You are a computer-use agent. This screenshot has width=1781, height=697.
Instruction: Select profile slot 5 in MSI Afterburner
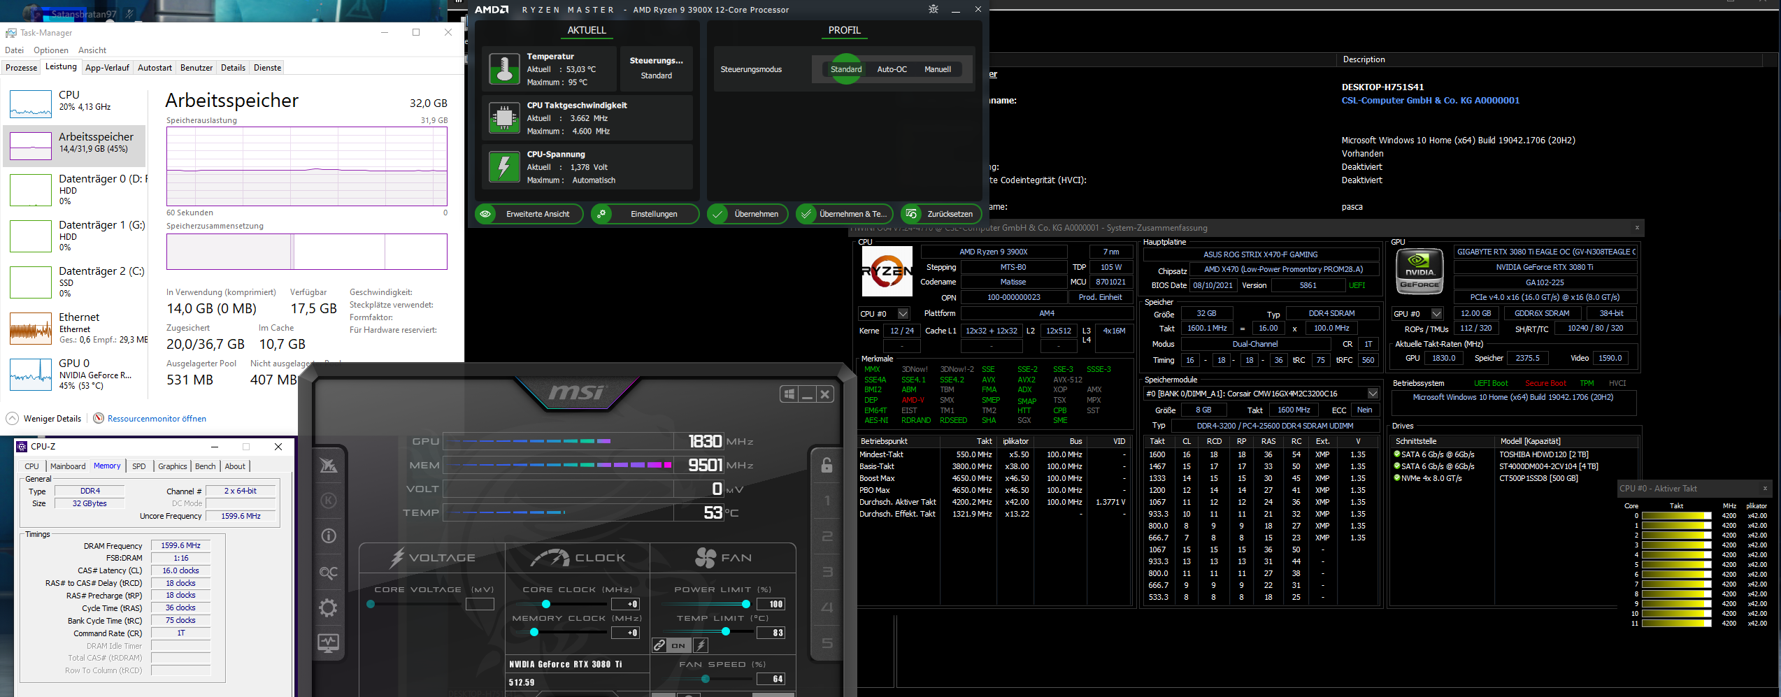point(827,642)
